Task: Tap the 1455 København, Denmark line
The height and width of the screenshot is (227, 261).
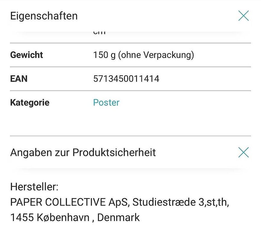Action: 75,217
